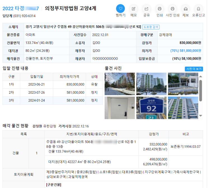This screenshot has height=188, width=208.
Task: Click the land appraisal 498,000,000
Action: pyautogui.click(x=158, y=159)
